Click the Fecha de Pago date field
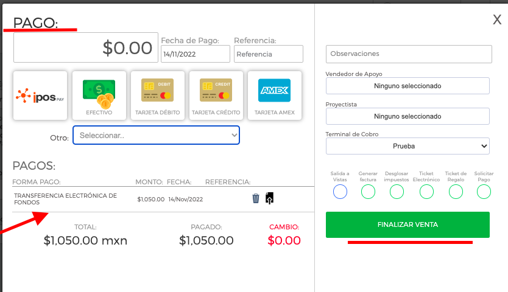 (196, 54)
